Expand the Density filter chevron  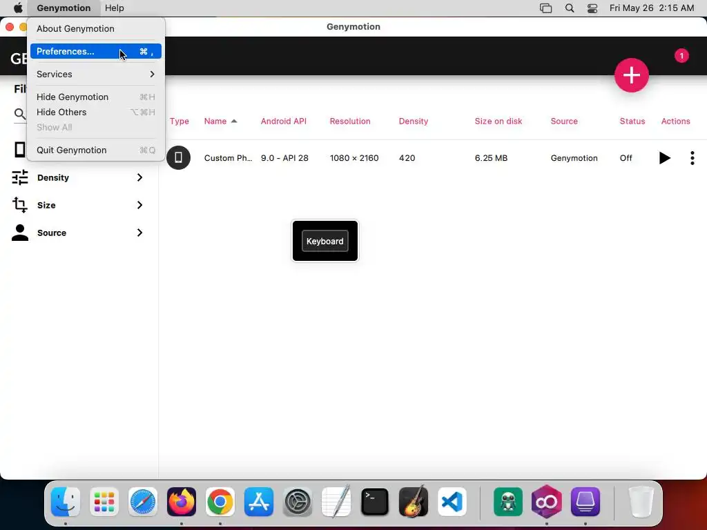pyautogui.click(x=139, y=177)
